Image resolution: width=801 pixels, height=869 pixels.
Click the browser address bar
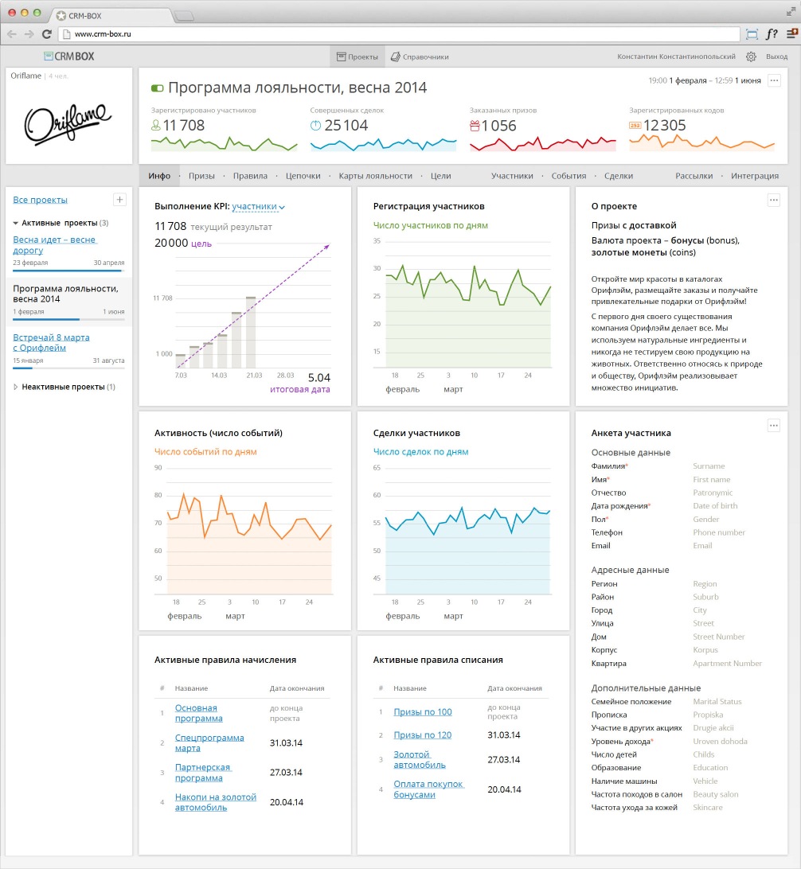click(x=399, y=33)
